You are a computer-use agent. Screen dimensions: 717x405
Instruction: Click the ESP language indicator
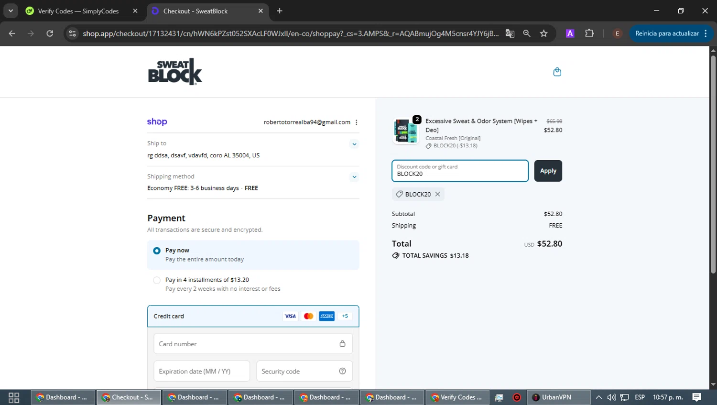640,397
